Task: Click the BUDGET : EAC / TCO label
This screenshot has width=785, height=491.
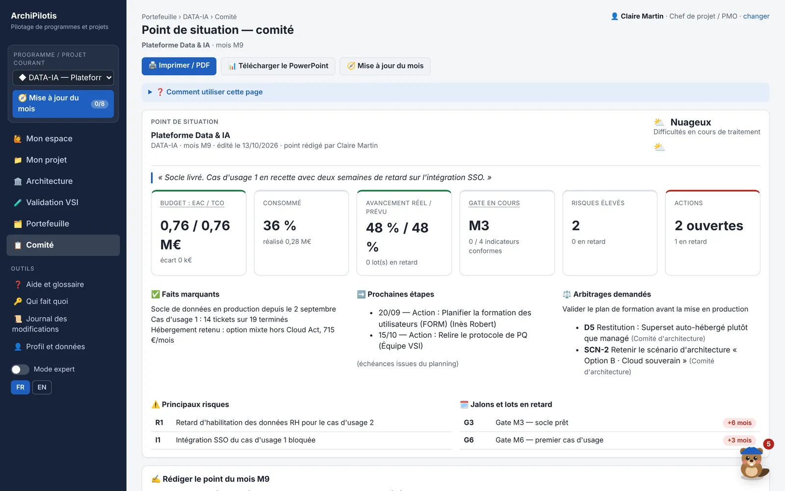Action: 192,203
